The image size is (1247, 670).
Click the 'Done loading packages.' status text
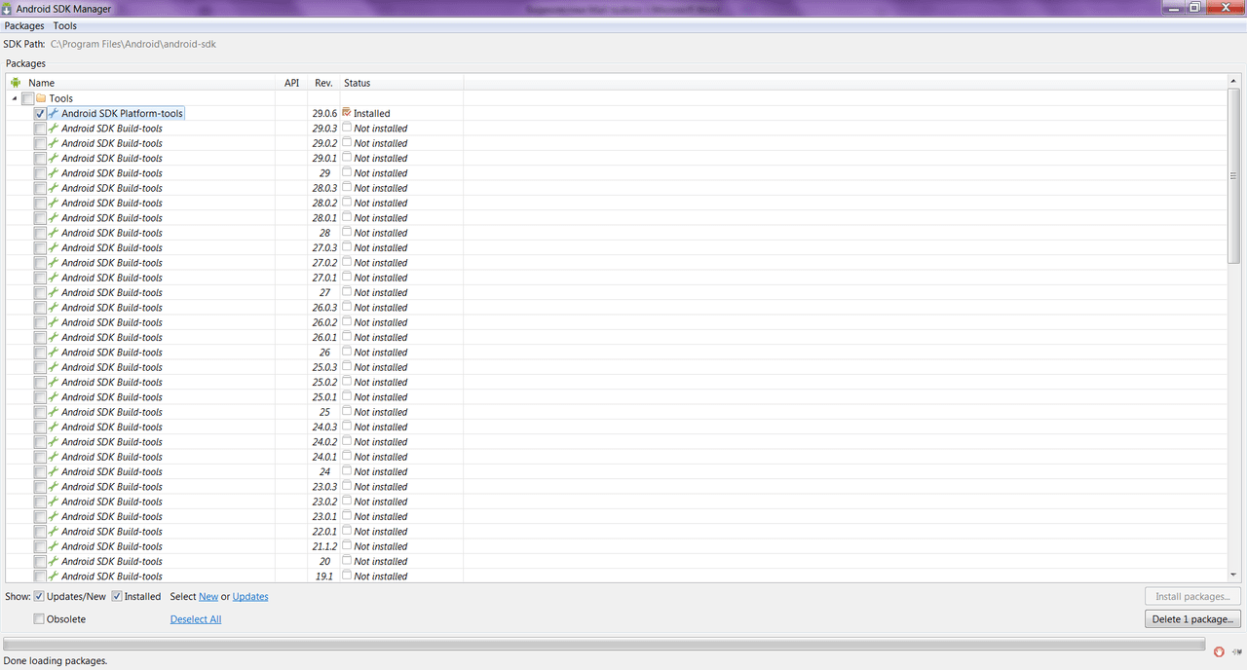(56, 660)
